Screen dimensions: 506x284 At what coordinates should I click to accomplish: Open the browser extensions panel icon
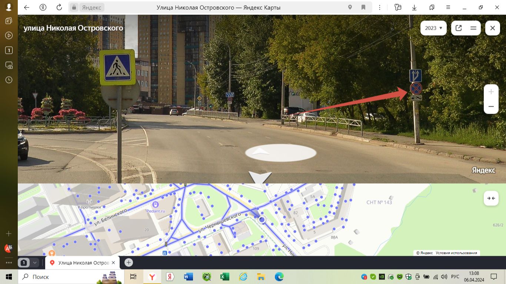tap(398, 7)
